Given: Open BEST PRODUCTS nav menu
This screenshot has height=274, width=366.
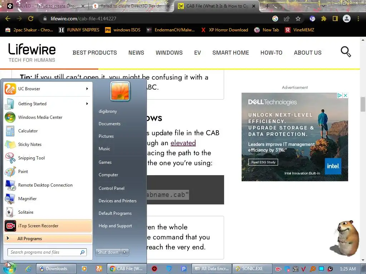Looking at the screenshot, I should tap(94, 53).
